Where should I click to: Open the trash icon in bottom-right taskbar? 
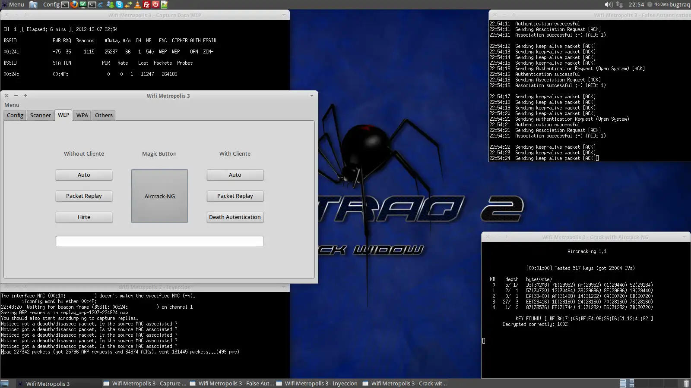[x=686, y=383]
